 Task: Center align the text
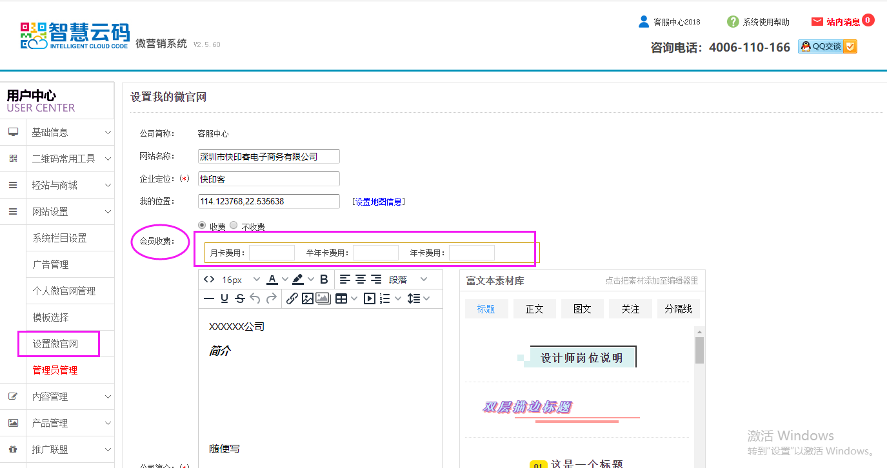tap(361, 279)
